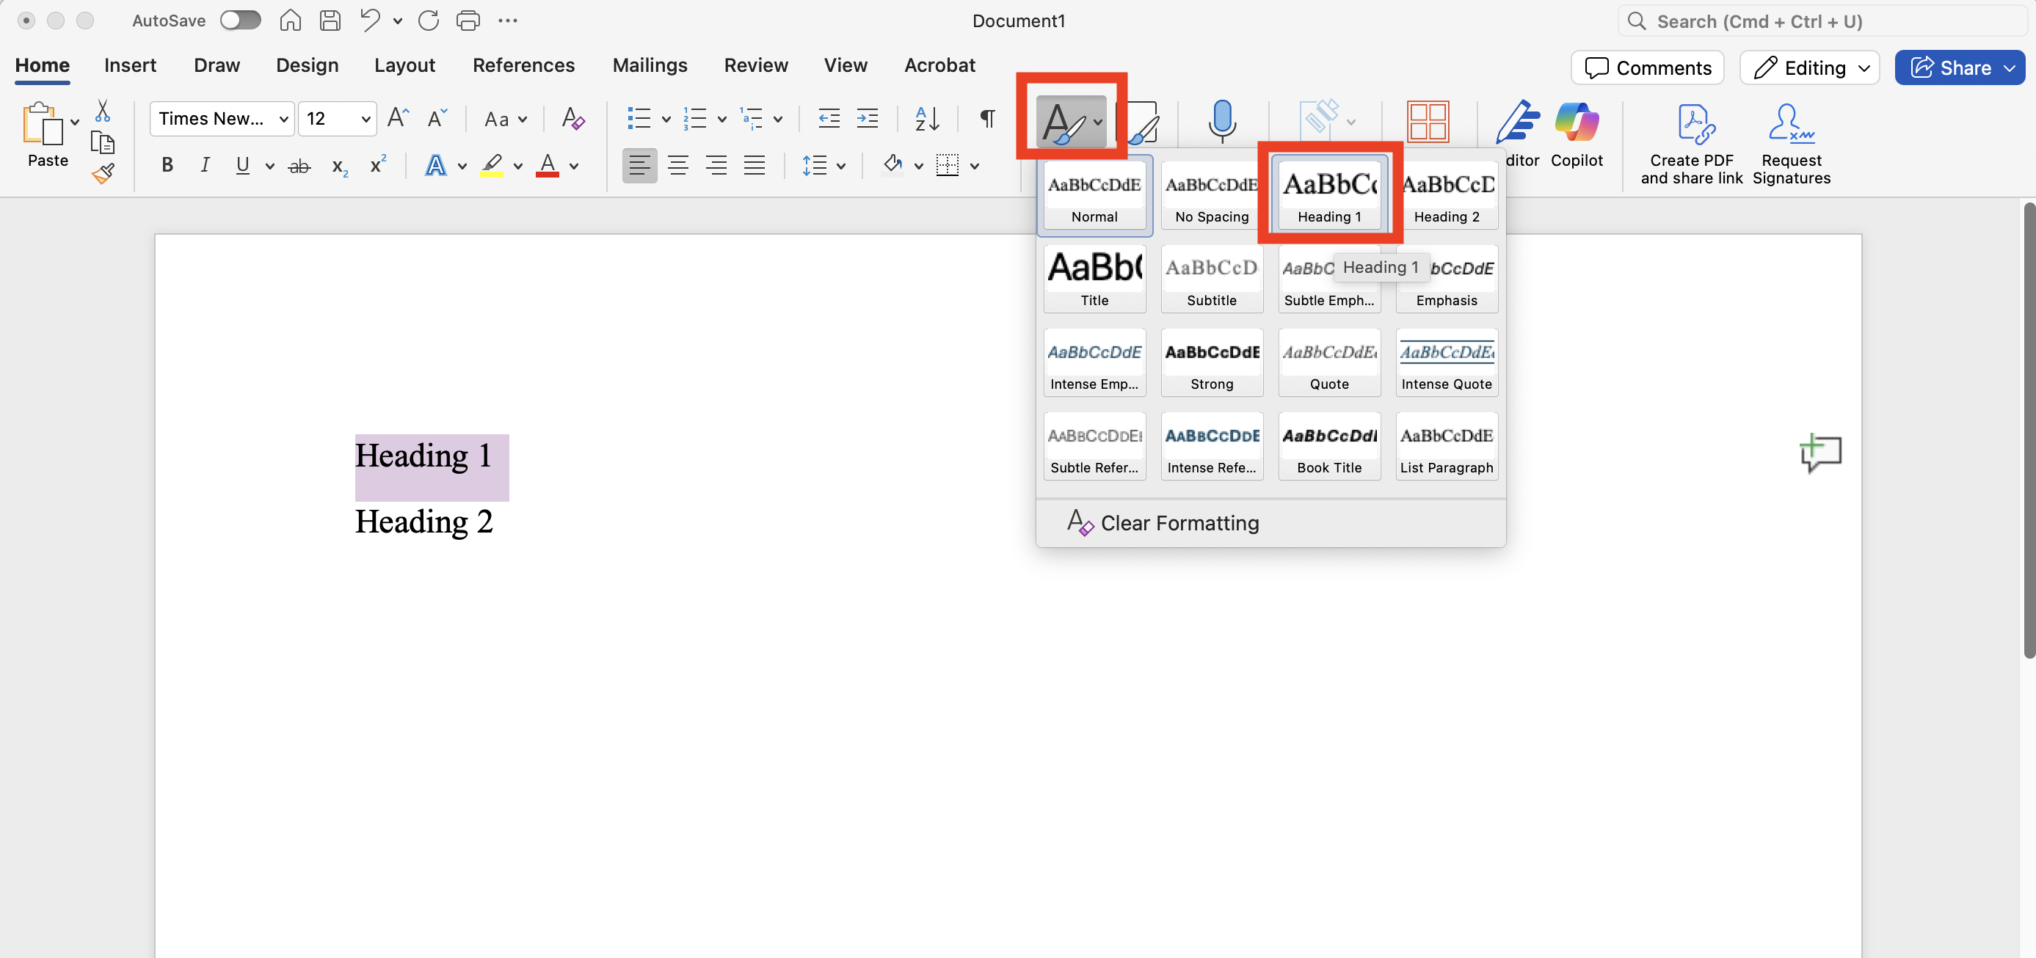The image size is (2036, 958).
Task: Add a comment using the margin comment icon
Action: pos(1820,453)
